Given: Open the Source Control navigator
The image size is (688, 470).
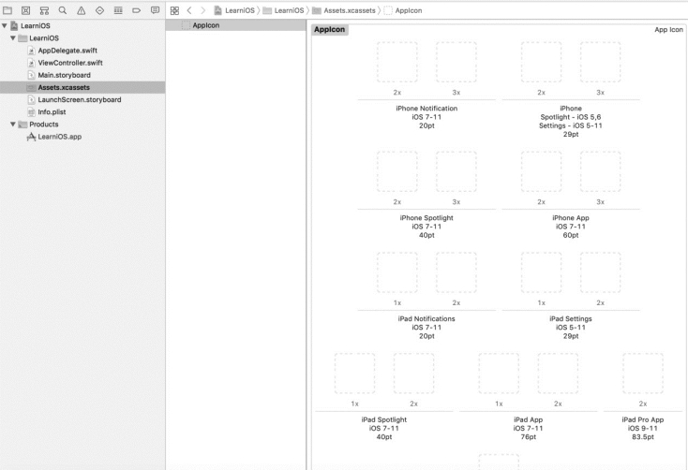Looking at the screenshot, I should pos(26,10).
